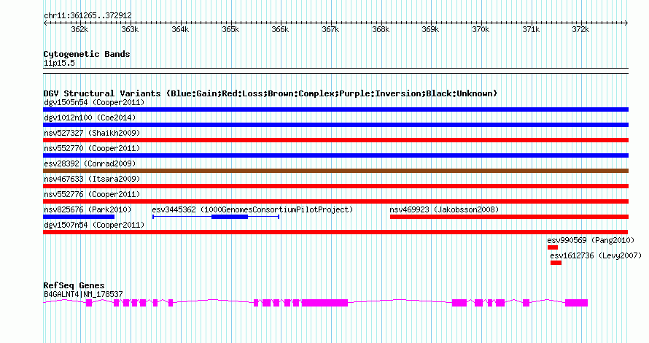
Task: Click the dgv1507n54 (Cooper2011) red bar
Action: [335, 232]
